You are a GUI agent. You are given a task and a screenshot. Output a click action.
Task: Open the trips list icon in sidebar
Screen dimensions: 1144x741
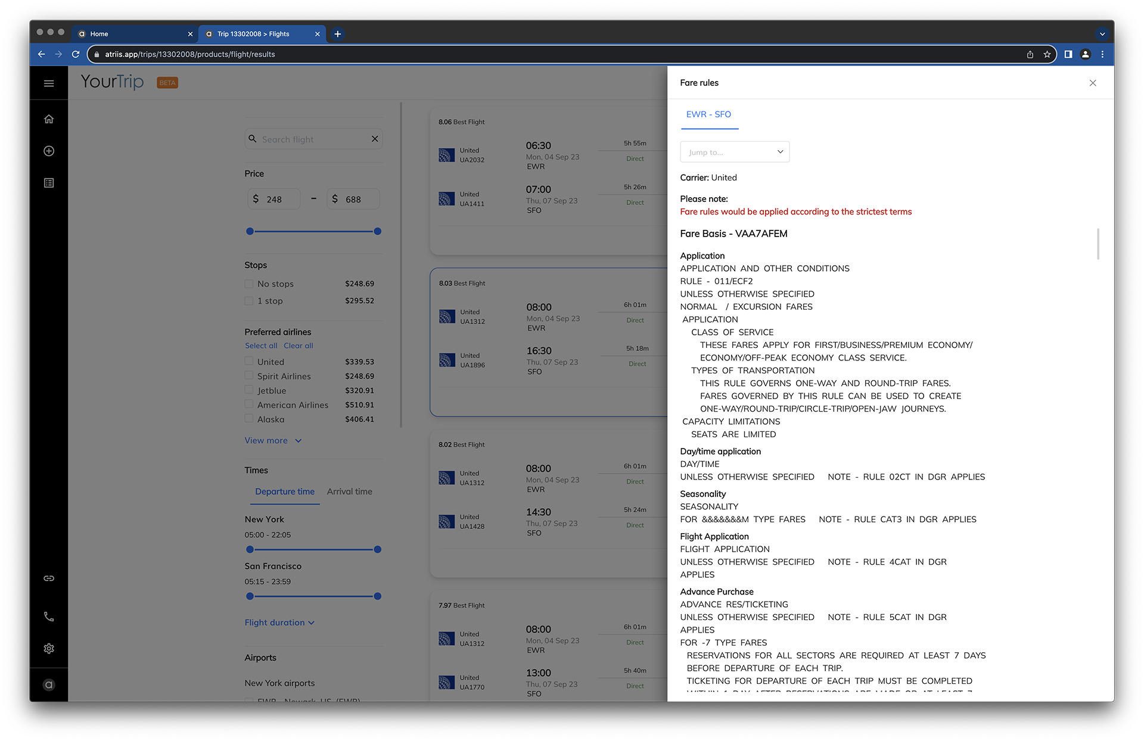tap(49, 183)
